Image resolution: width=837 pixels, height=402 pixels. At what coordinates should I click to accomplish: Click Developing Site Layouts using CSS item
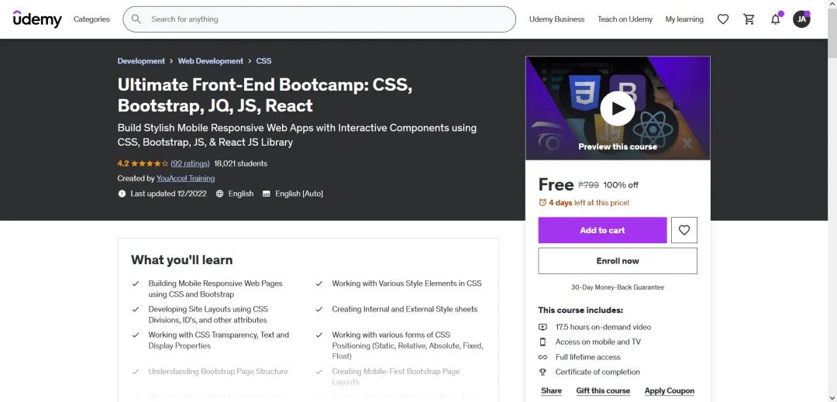coord(208,314)
